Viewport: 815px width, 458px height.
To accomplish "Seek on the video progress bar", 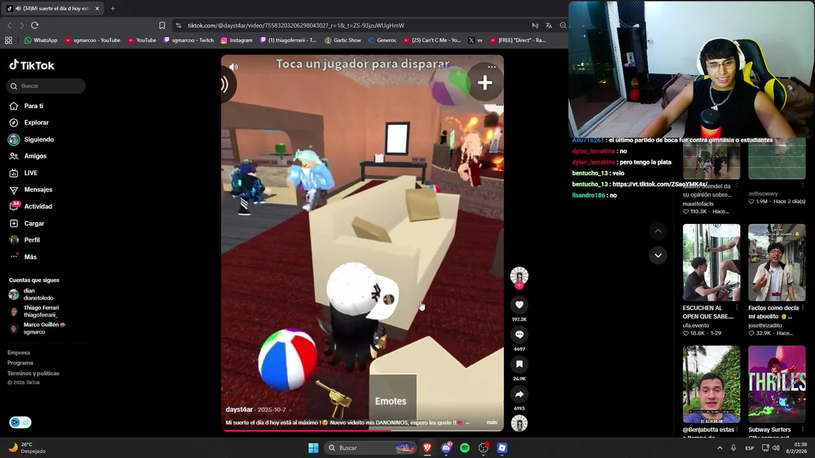I will point(362,430).
